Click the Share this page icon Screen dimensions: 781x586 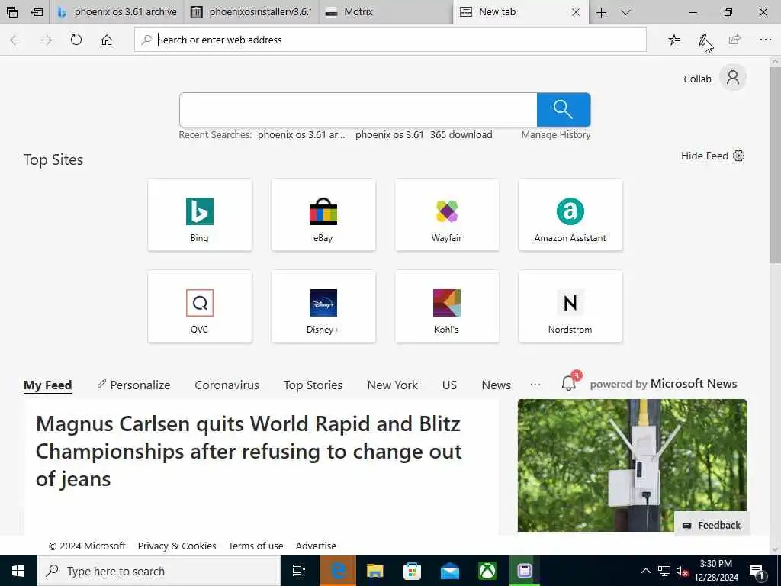pos(734,40)
